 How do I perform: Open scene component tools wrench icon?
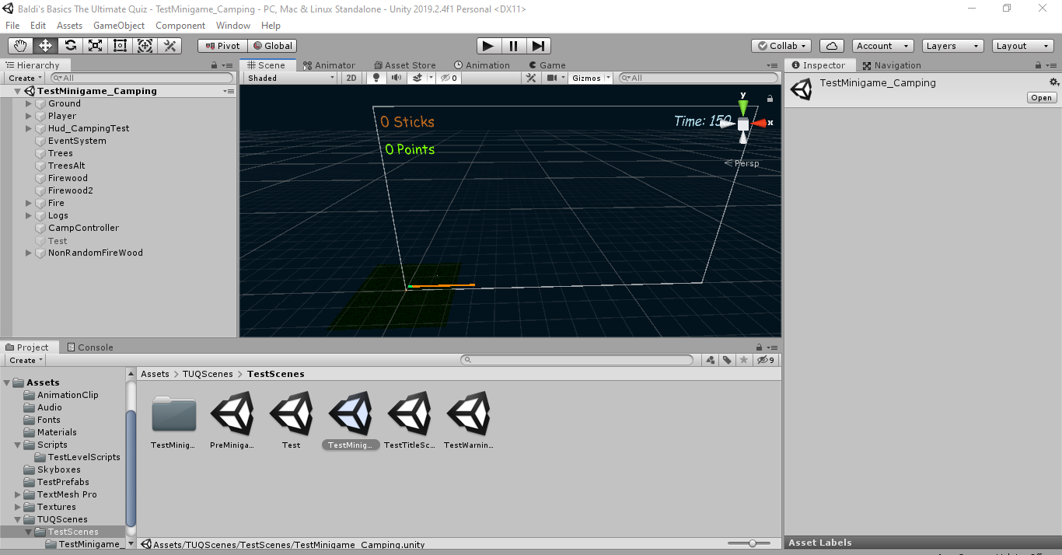tap(532, 78)
